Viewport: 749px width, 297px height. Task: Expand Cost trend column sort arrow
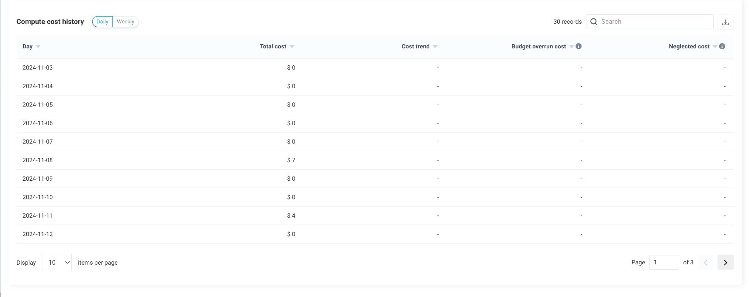coord(435,47)
